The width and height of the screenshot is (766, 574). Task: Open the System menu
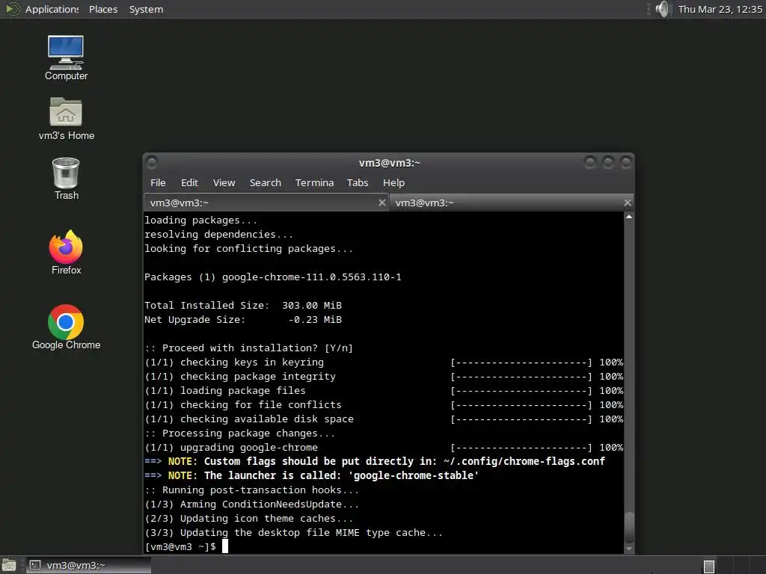pyautogui.click(x=146, y=9)
